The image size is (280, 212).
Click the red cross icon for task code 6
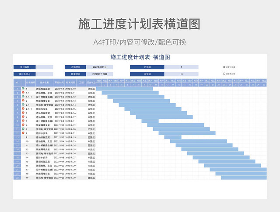23,125
